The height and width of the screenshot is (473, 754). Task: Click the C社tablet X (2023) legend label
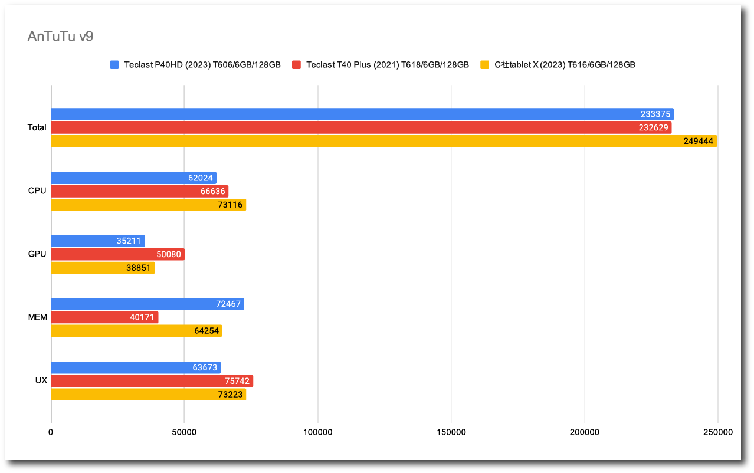pyautogui.click(x=565, y=65)
